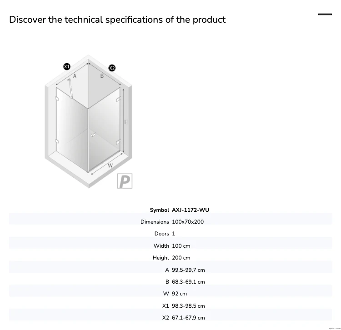Click the B dimension label in diagram
The height and width of the screenshot is (330, 341).
[102, 76]
